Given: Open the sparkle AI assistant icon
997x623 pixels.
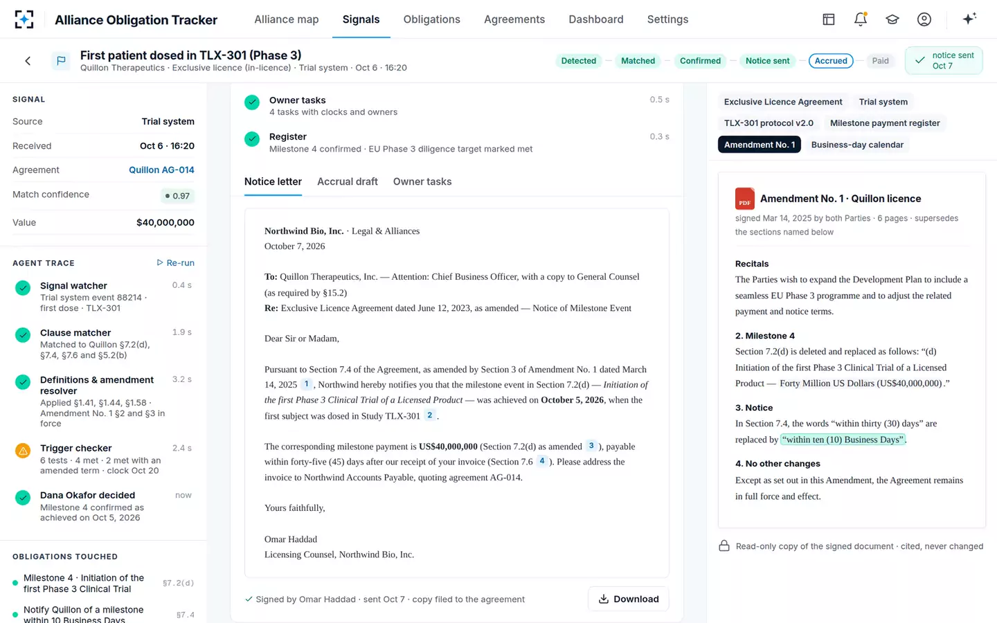Looking at the screenshot, I should (969, 19).
